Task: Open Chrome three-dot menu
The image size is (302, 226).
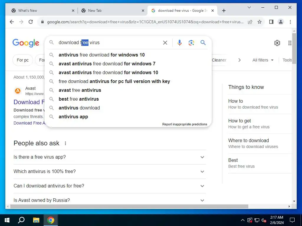Action: pyautogui.click(x=290, y=22)
